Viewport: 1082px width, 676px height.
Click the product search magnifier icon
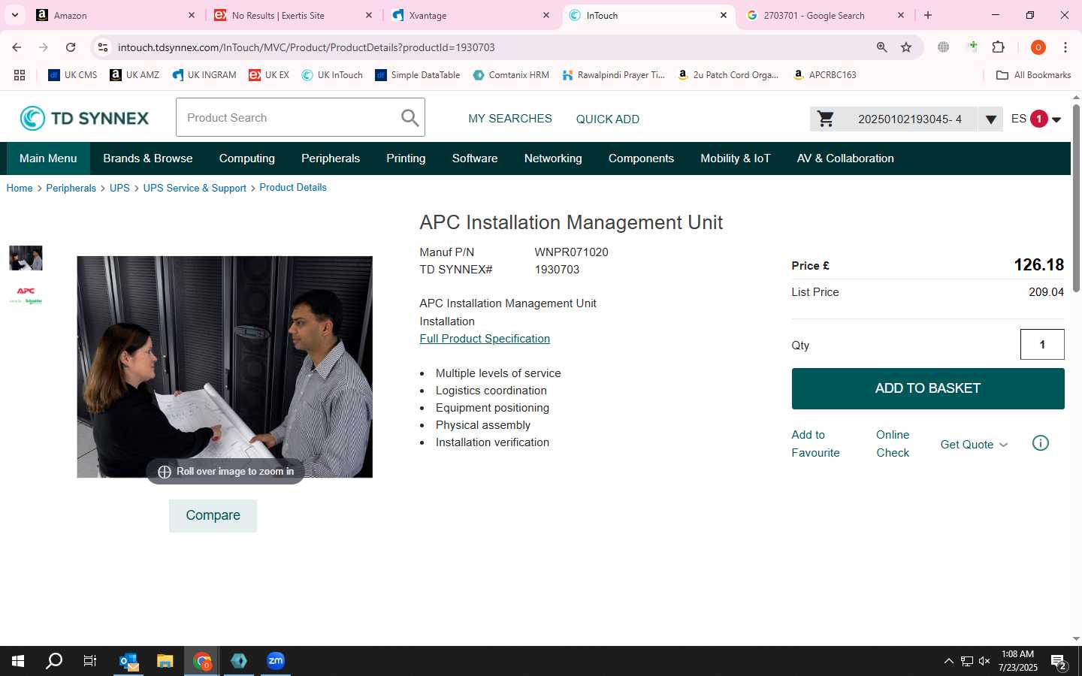410,118
